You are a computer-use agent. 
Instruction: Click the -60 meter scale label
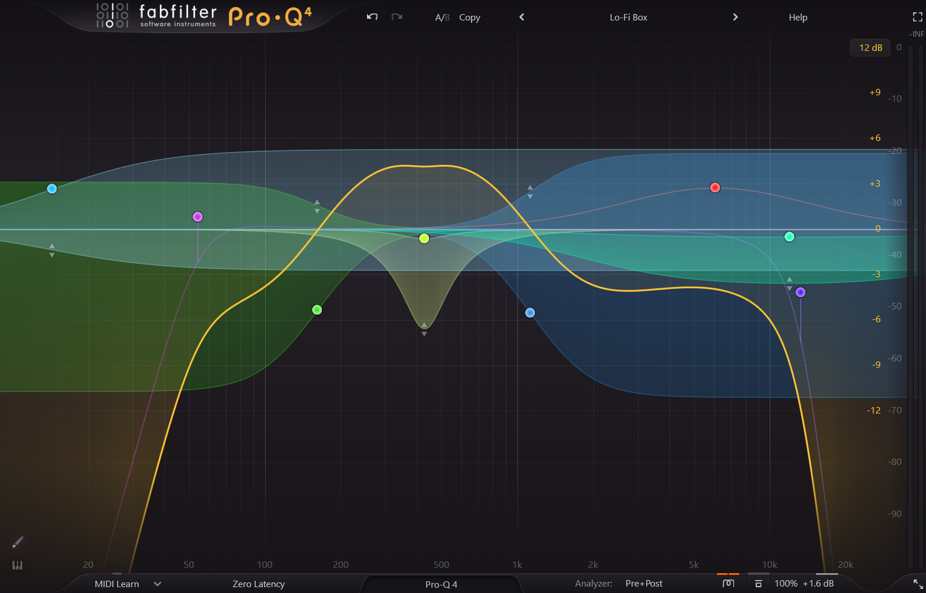pyautogui.click(x=895, y=358)
